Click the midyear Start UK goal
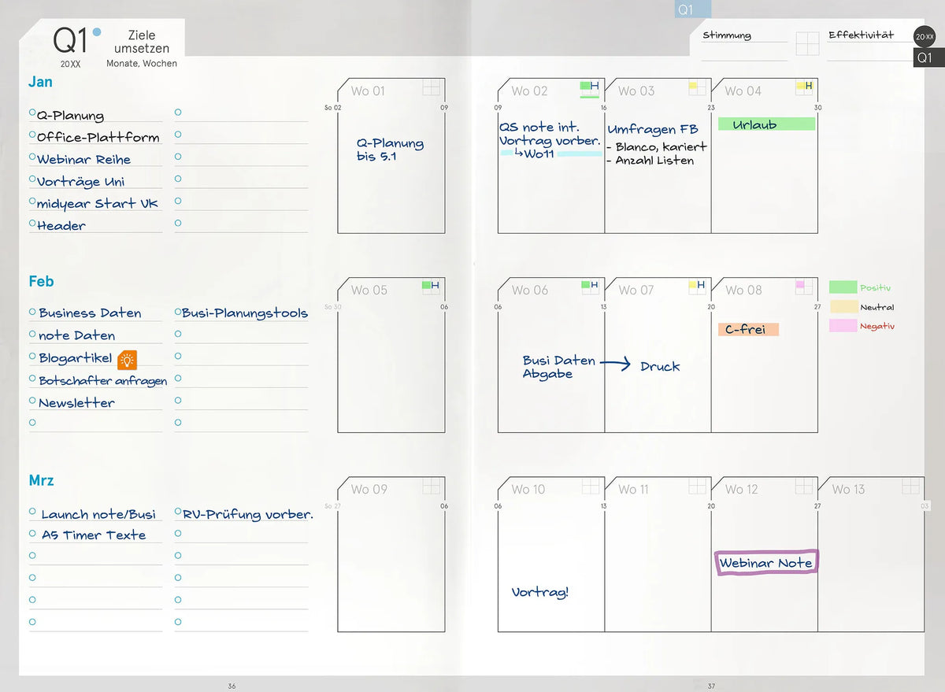Screen dimensions: 945x692 [98, 203]
